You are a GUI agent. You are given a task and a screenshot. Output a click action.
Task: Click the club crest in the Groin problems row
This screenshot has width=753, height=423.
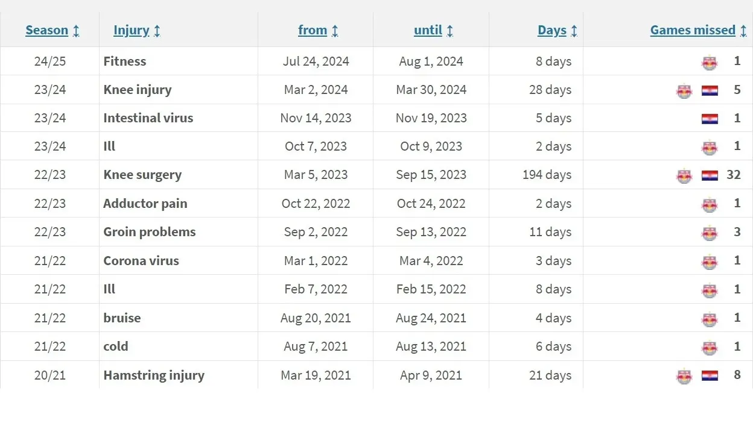point(710,233)
